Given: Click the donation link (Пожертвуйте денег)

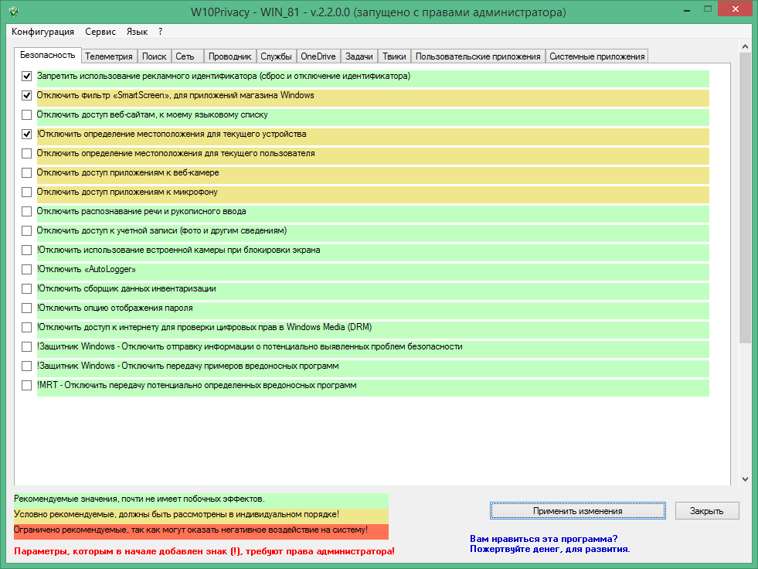Looking at the screenshot, I should coord(549,549).
